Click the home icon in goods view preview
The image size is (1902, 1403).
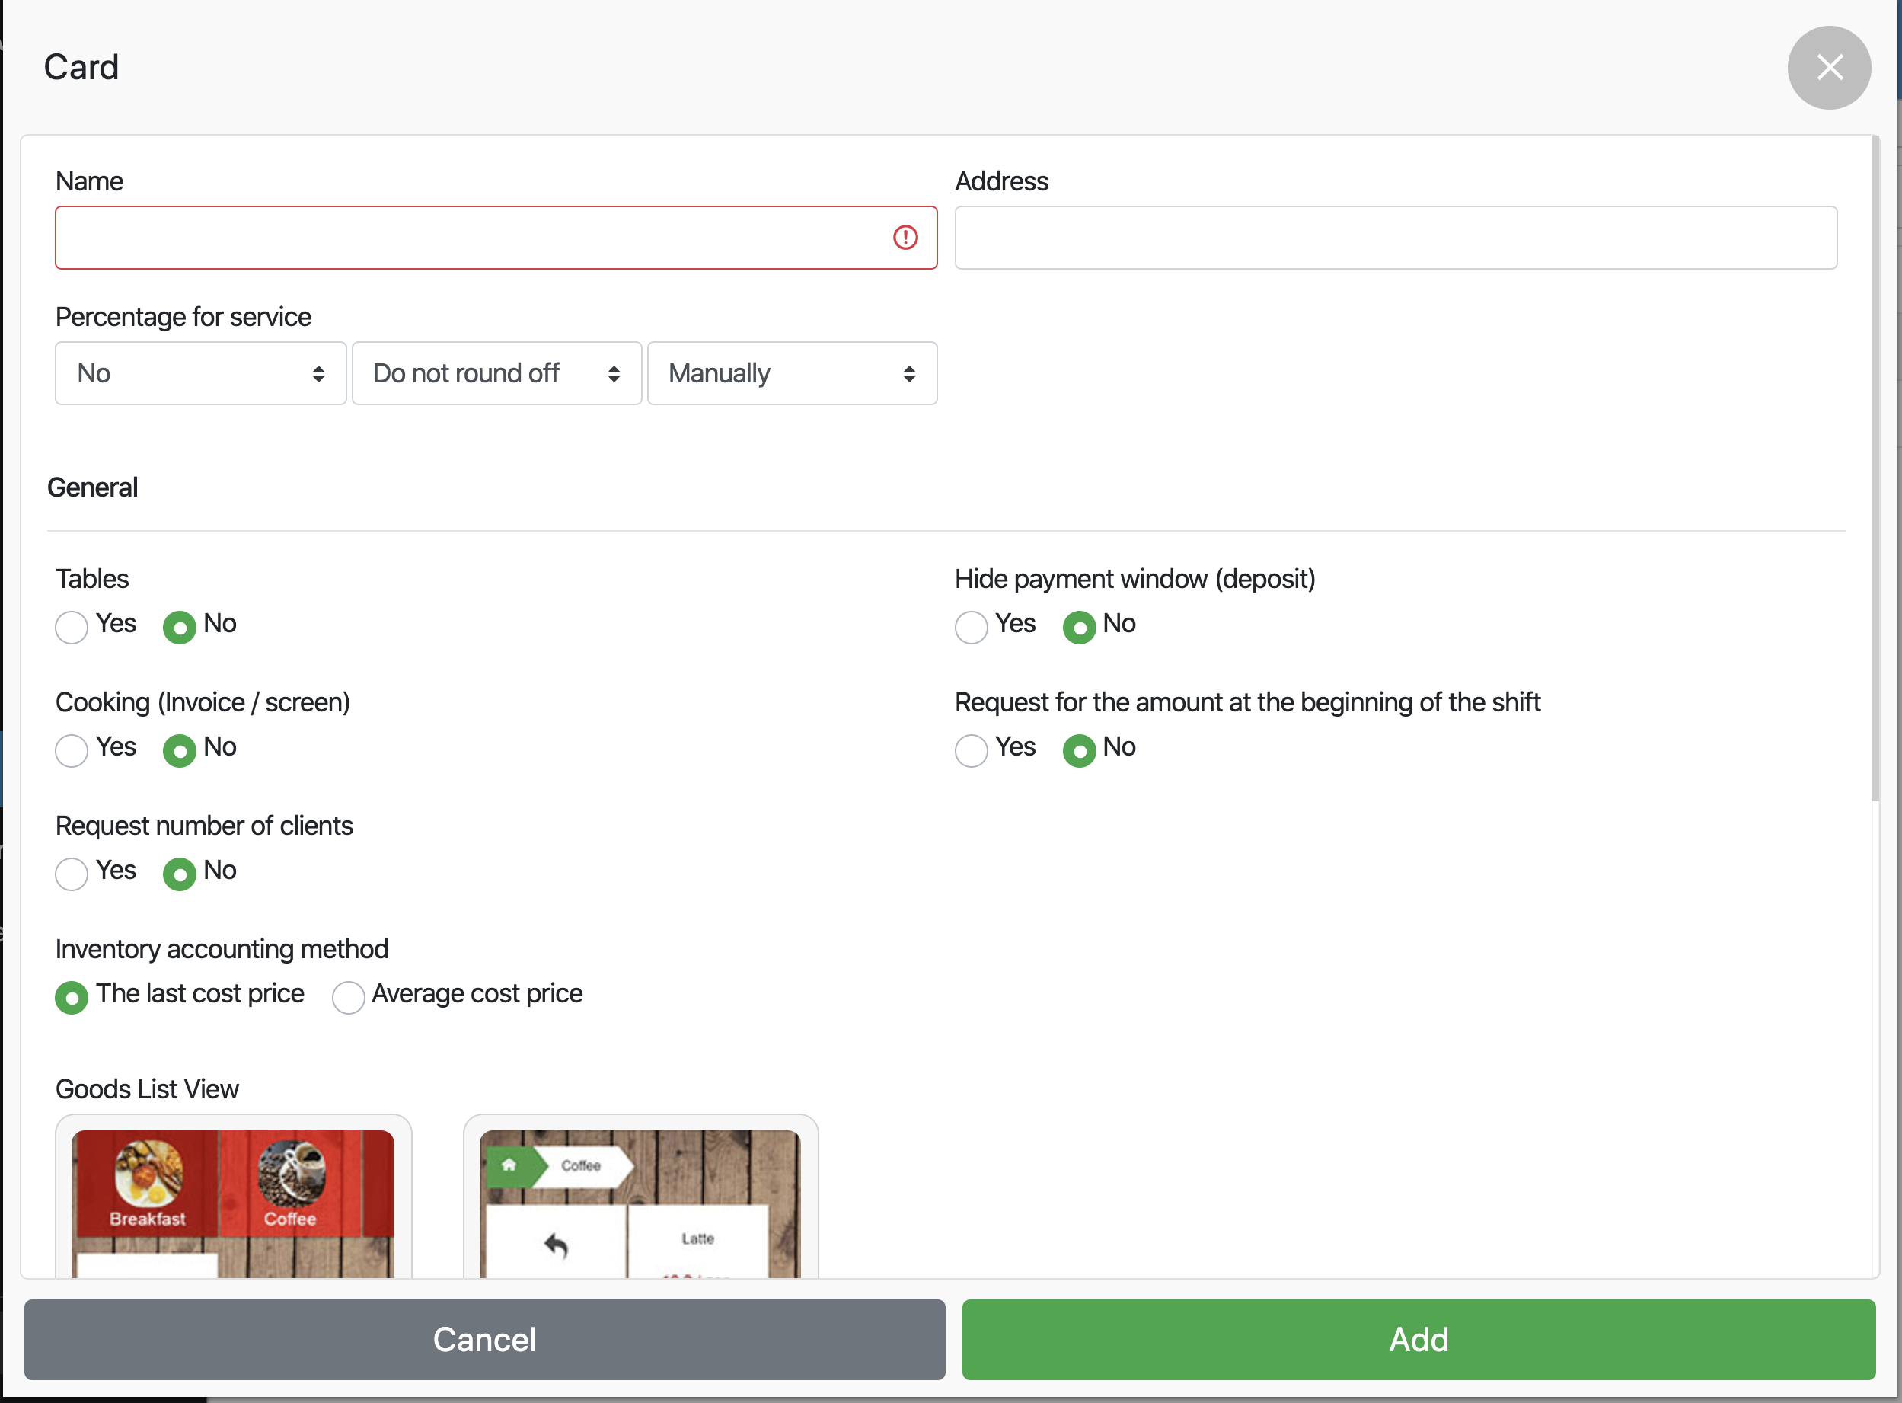pos(509,1165)
